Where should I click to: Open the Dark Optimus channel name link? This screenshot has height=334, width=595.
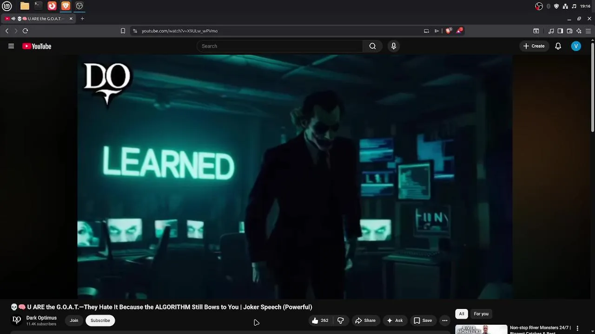tap(41, 318)
